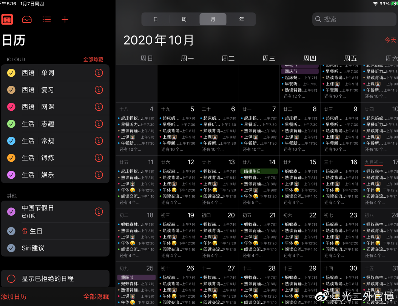Tap the Wi-Fi status icon
The width and height of the screenshot is (398, 306).
coord(375,3)
